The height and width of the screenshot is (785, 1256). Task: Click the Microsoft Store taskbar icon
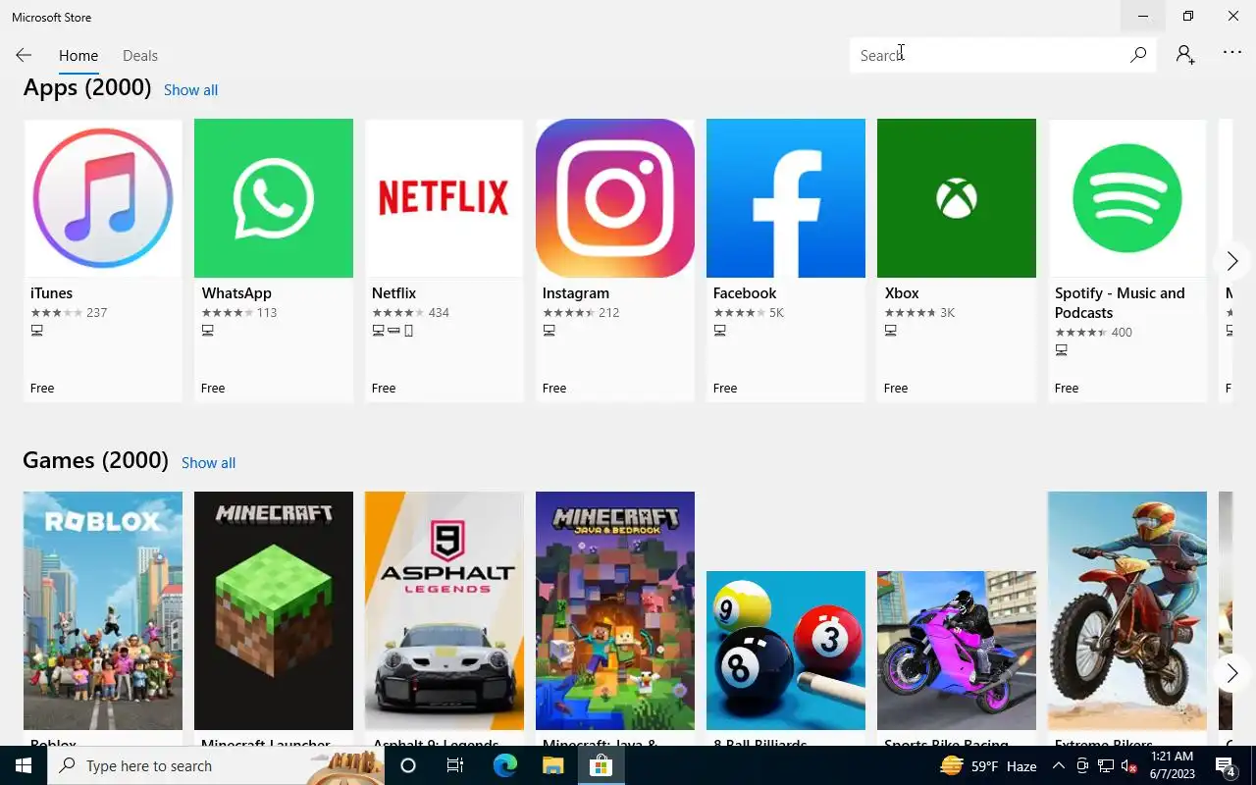(601, 765)
